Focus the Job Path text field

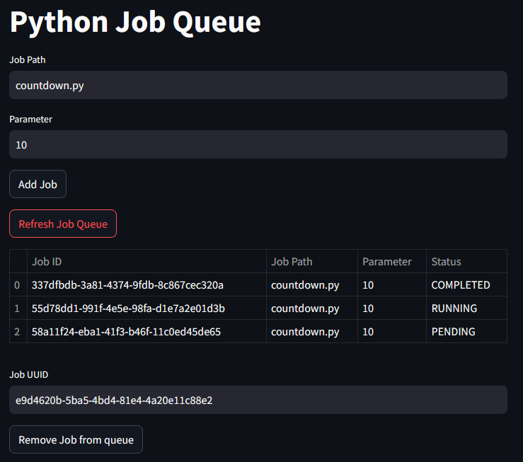coord(258,85)
